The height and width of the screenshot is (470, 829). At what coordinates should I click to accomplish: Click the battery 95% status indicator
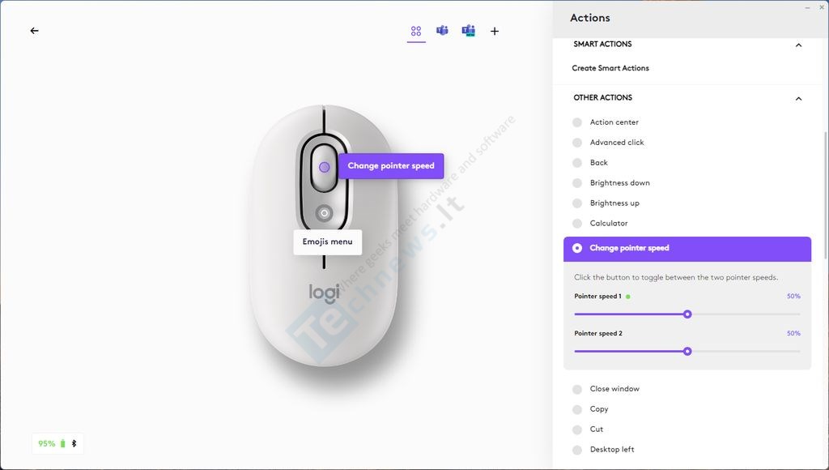click(x=57, y=443)
